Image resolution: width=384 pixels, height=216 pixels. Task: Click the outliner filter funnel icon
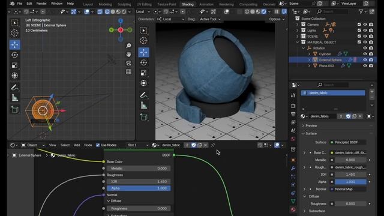361,11
